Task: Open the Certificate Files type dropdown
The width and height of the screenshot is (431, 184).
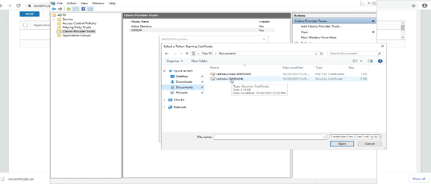Action: [355, 137]
